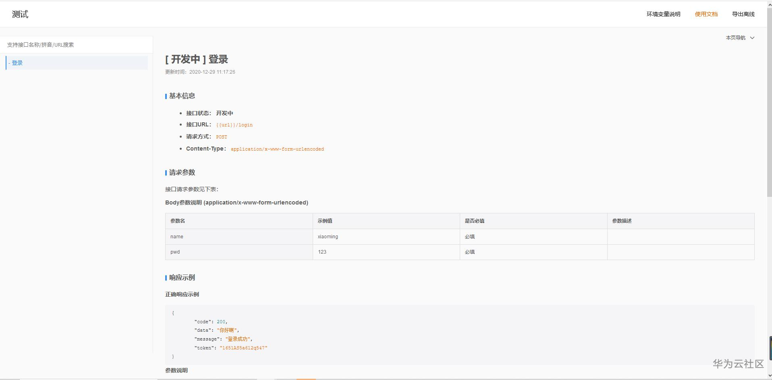Click the 正确响应示例 label
Image resolution: width=772 pixels, height=380 pixels.
click(182, 294)
